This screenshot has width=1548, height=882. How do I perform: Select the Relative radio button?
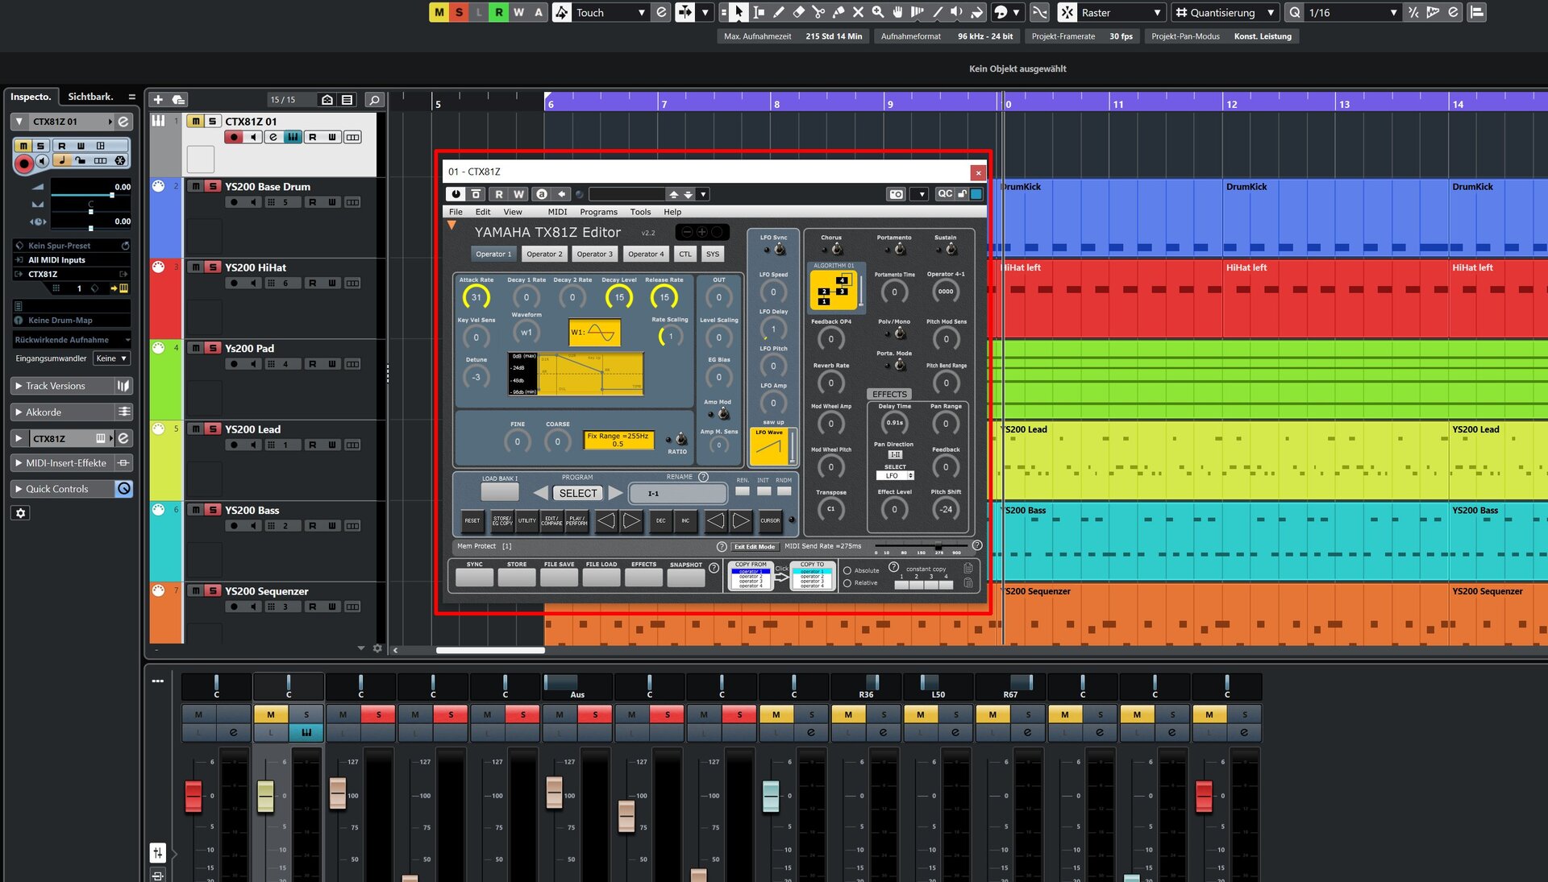(847, 582)
